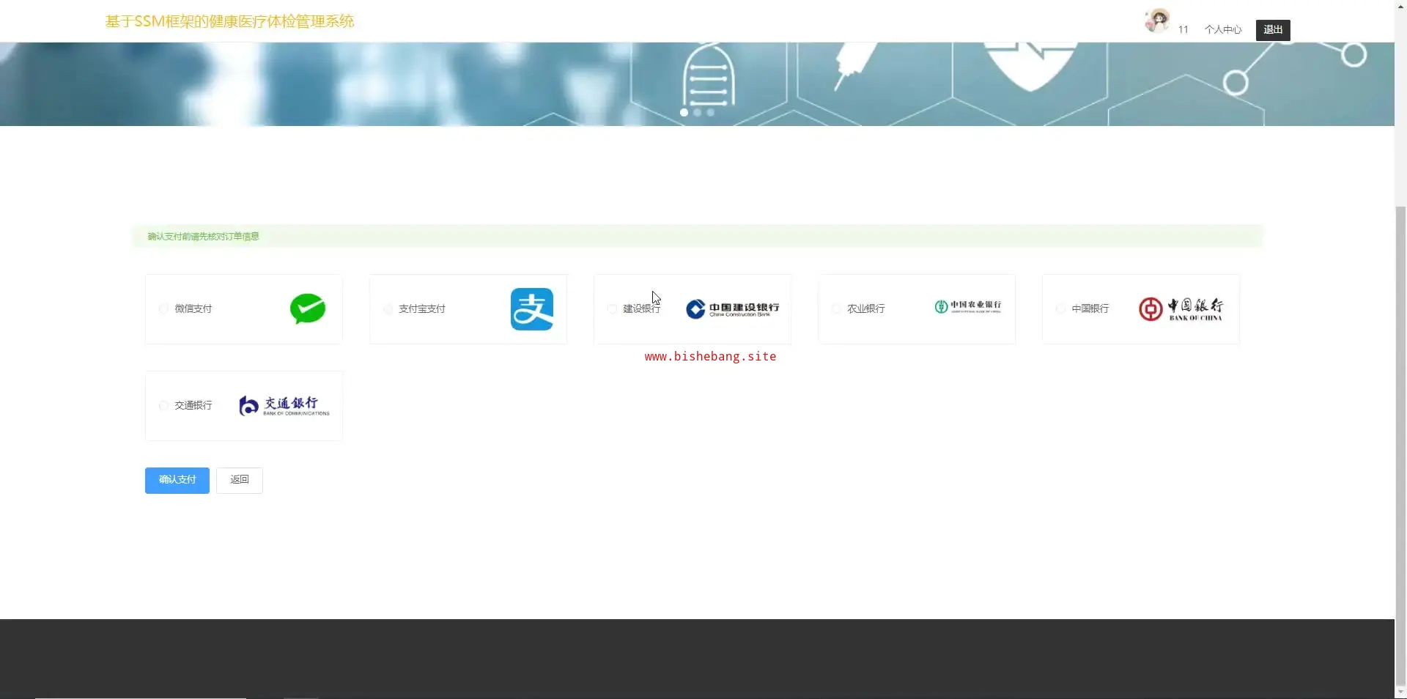Pick the 中国银行 radio button
Viewport: 1407px width, 699px height.
coord(1060,308)
